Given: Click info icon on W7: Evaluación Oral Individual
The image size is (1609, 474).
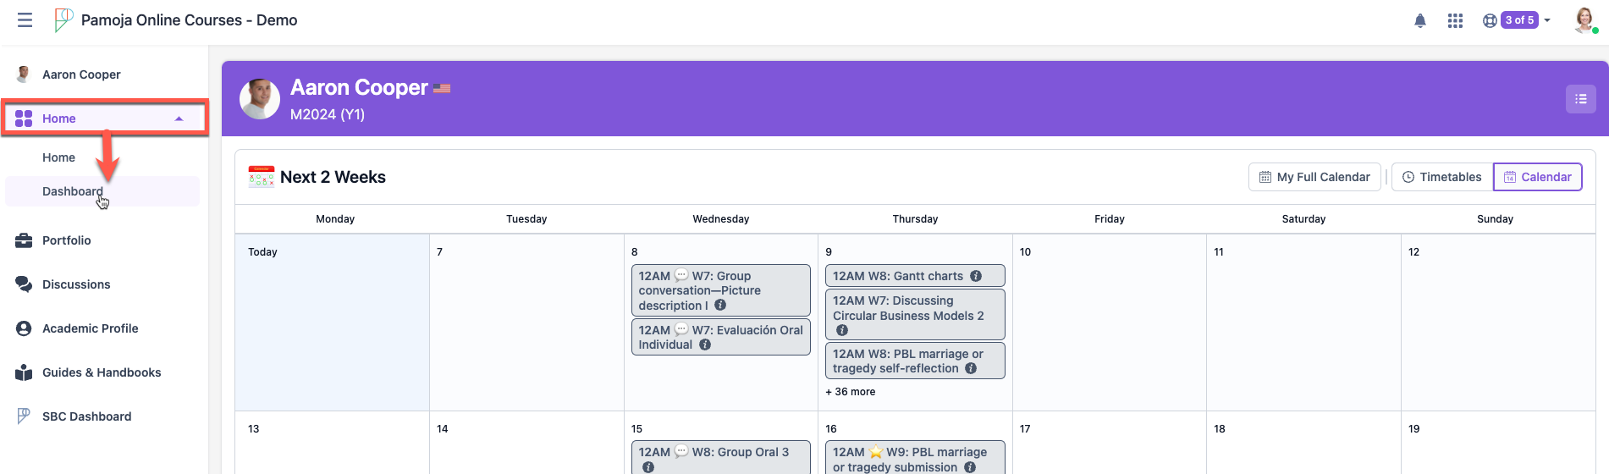Looking at the screenshot, I should pyautogui.click(x=705, y=344).
